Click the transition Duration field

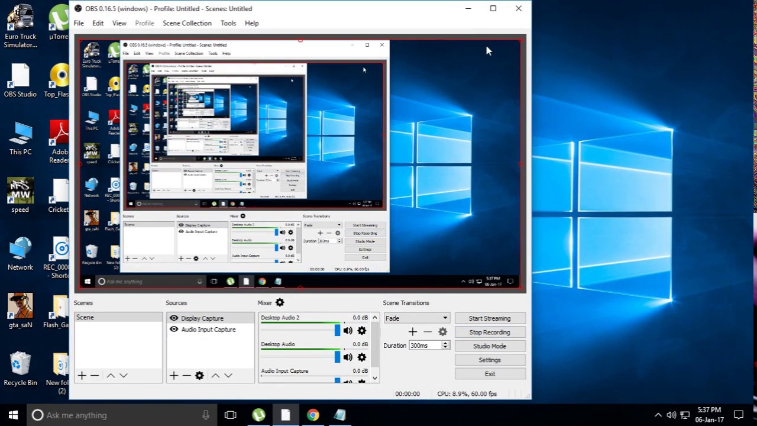click(425, 346)
